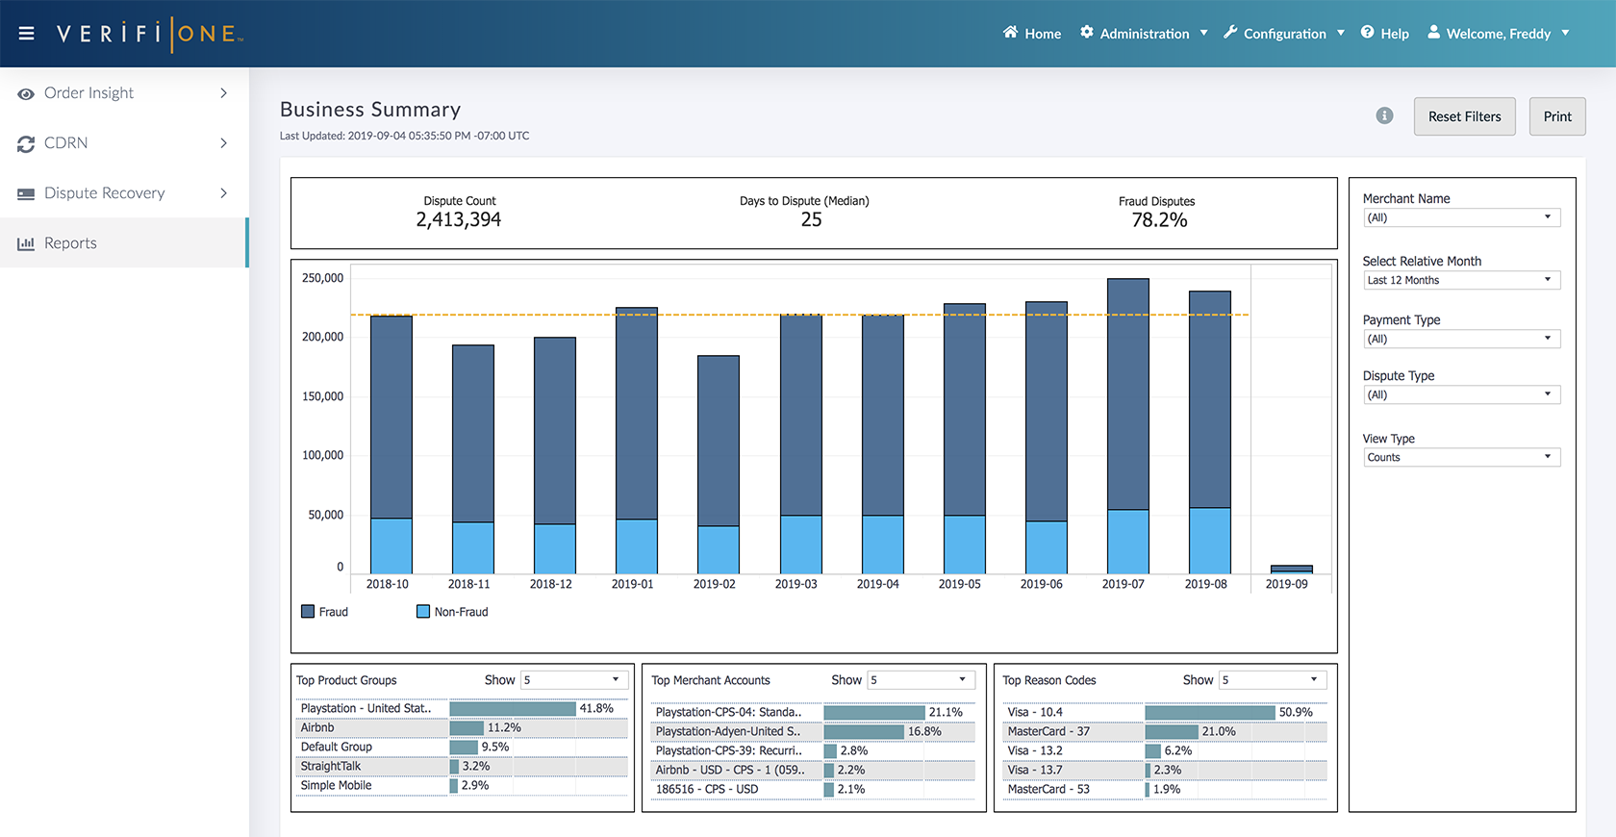Click the Reports bar chart icon
The height and width of the screenshot is (837, 1616).
click(x=26, y=243)
